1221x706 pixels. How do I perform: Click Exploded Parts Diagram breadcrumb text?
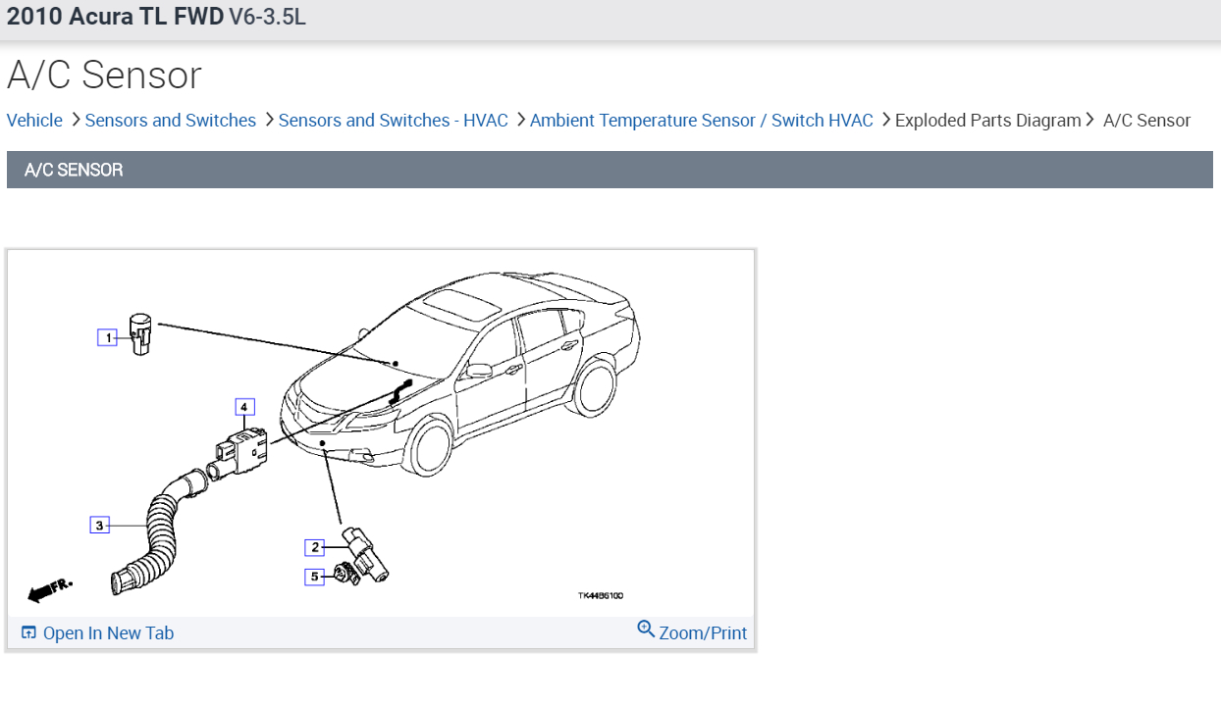tap(987, 121)
